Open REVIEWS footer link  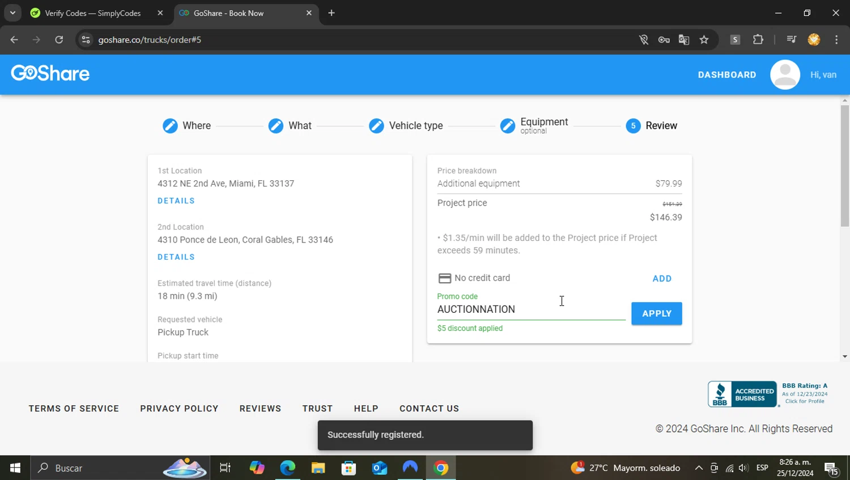click(x=260, y=409)
